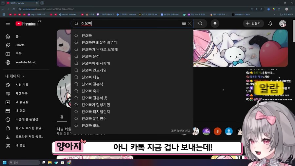Select the suggestion 친오빠 결혼식 옷
The height and width of the screenshot is (166, 295).
[x=132, y=98]
